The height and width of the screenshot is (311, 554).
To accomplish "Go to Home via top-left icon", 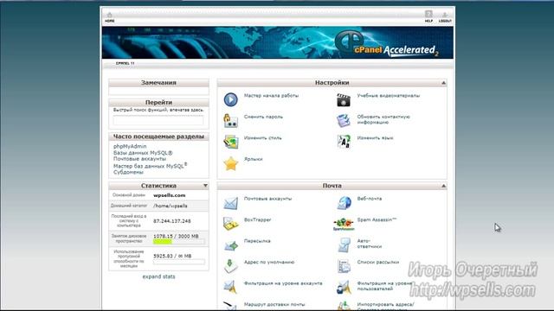I will 110,17.
